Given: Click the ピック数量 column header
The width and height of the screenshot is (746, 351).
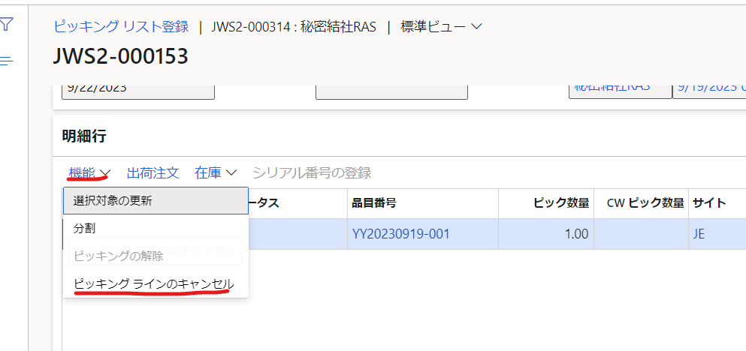Looking at the screenshot, I should point(546,203).
